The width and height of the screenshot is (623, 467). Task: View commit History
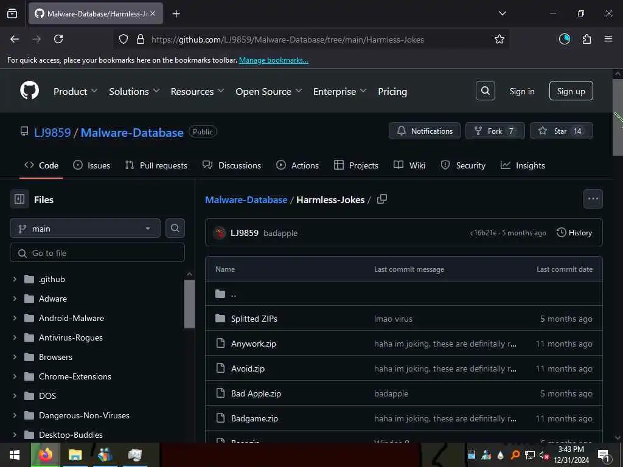point(574,233)
